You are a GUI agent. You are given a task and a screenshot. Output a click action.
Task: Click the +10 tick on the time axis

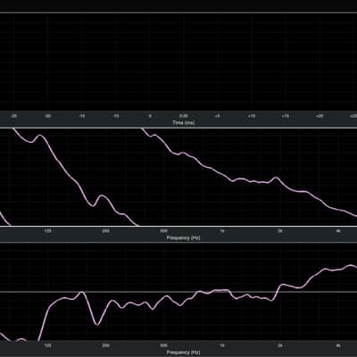pos(252,116)
